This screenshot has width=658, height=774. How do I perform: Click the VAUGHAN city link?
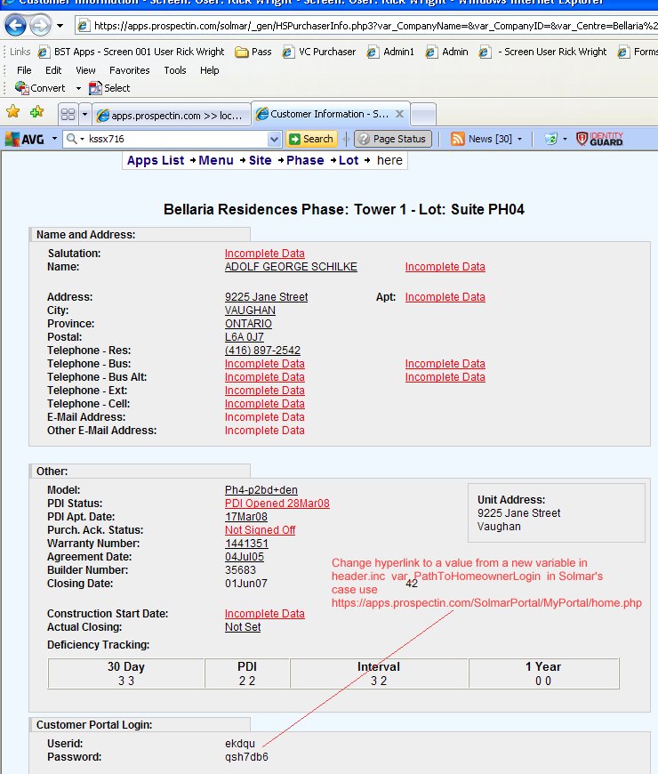[250, 310]
